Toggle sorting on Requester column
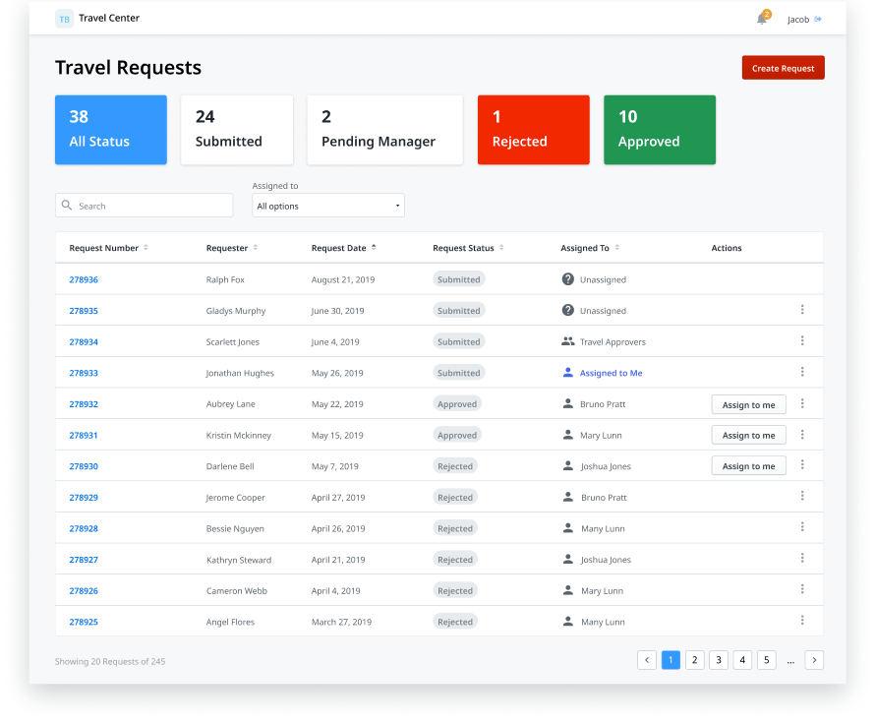 [x=257, y=248]
